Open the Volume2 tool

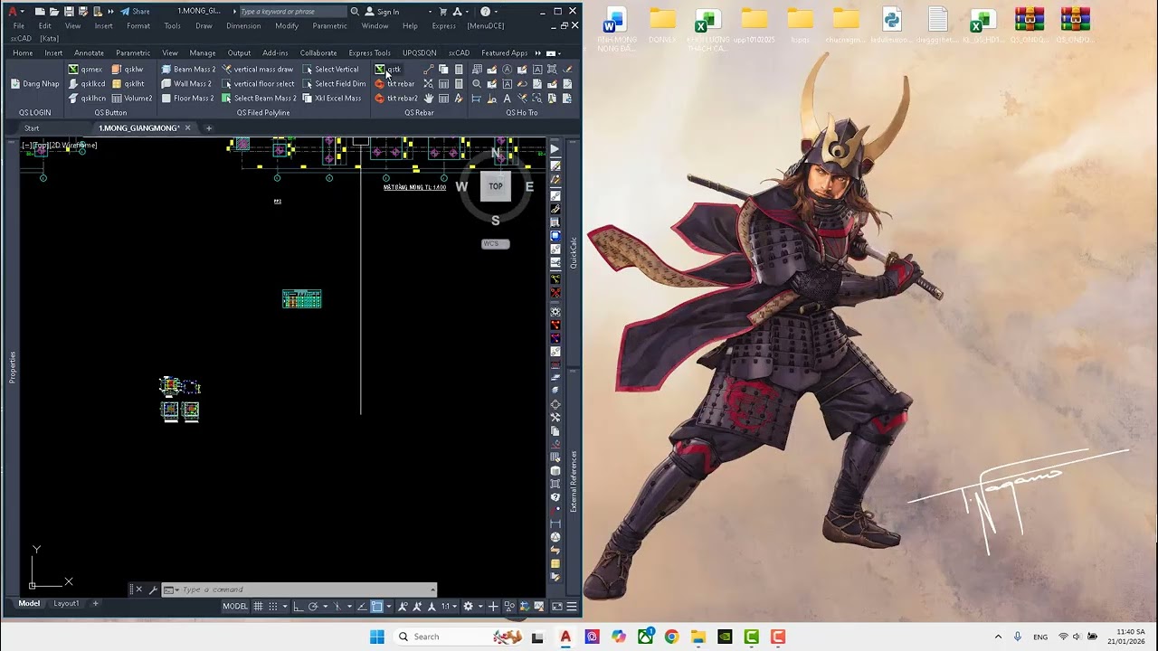pyautogui.click(x=132, y=99)
